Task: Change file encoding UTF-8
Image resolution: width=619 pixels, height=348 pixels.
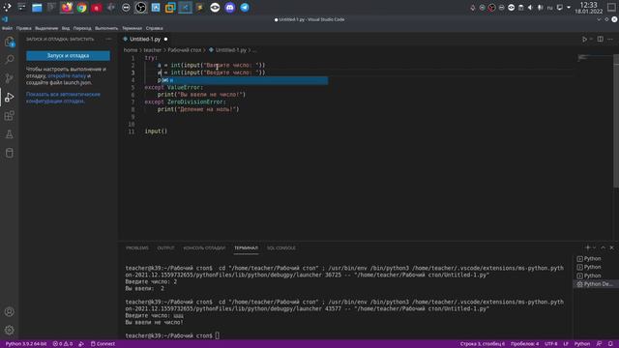Action: 550,344
